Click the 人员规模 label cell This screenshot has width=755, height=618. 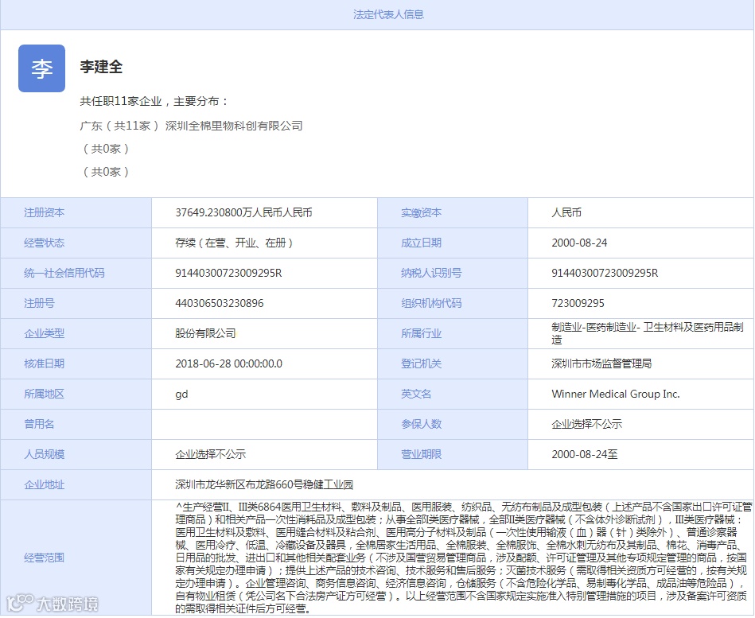[x=76, y=454]
